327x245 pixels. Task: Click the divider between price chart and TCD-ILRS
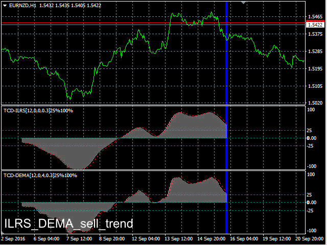pyautogui.click(x=153, y=106)
